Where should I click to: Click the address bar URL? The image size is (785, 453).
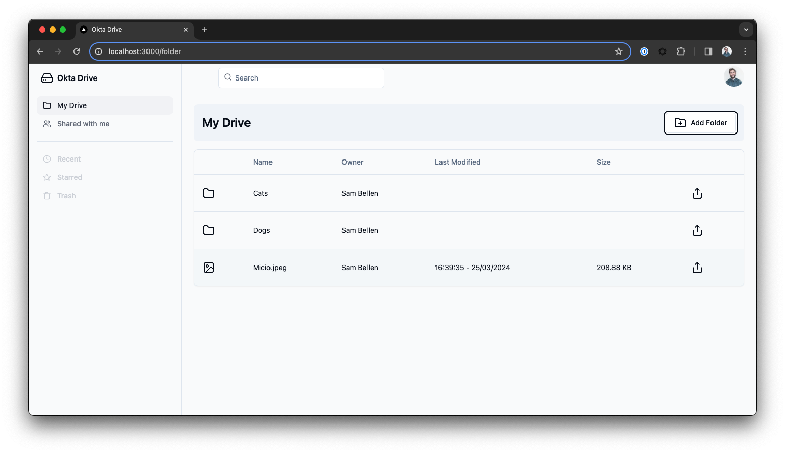[x=144, y=51]
